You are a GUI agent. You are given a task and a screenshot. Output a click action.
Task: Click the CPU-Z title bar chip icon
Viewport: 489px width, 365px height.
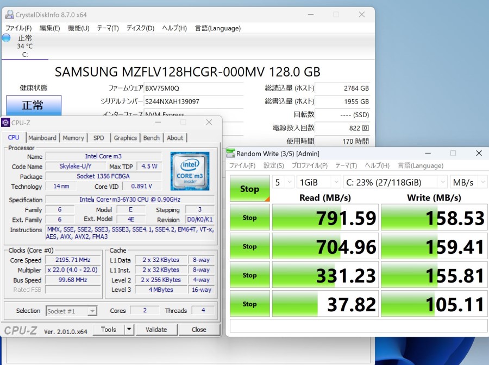(5, 123)
